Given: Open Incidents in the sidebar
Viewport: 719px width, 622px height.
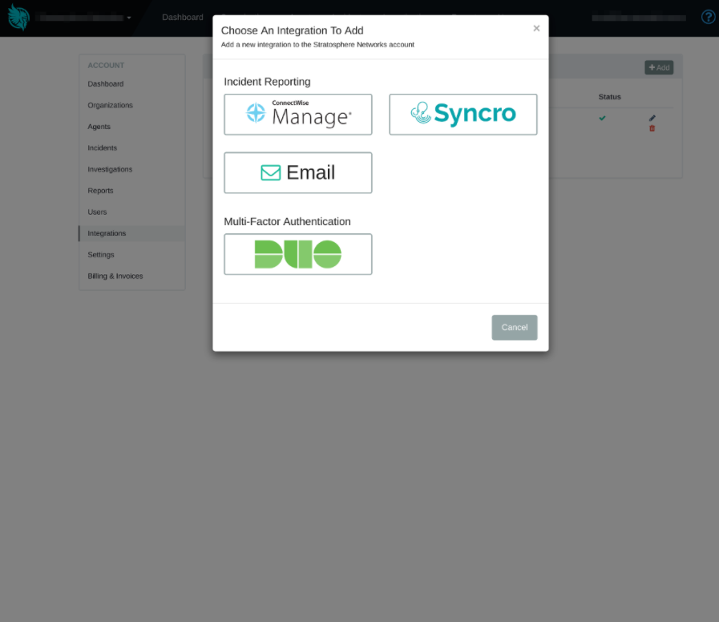Looking at the screenshot, I should click(x=103, y=147).
